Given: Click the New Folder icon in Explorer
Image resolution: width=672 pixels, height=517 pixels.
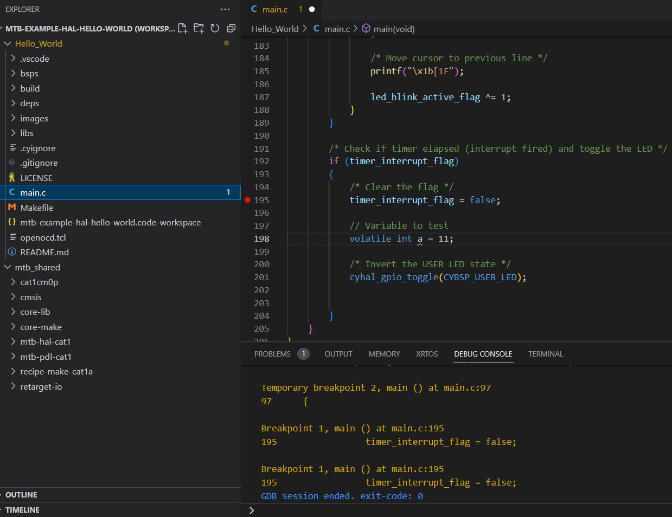Looking at the screenshot, I should pyautogui.click(x=199, y=28).
